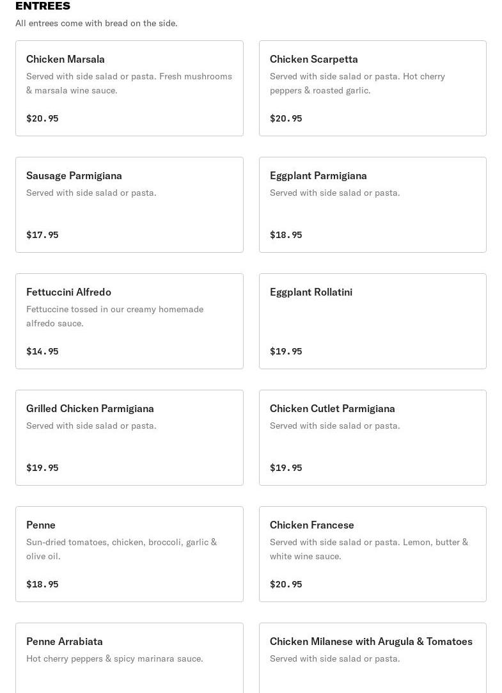Click the Chicken Marsala mushrooms description text
The height and width of the screenshot is (693, 502).
coord(129,83)
